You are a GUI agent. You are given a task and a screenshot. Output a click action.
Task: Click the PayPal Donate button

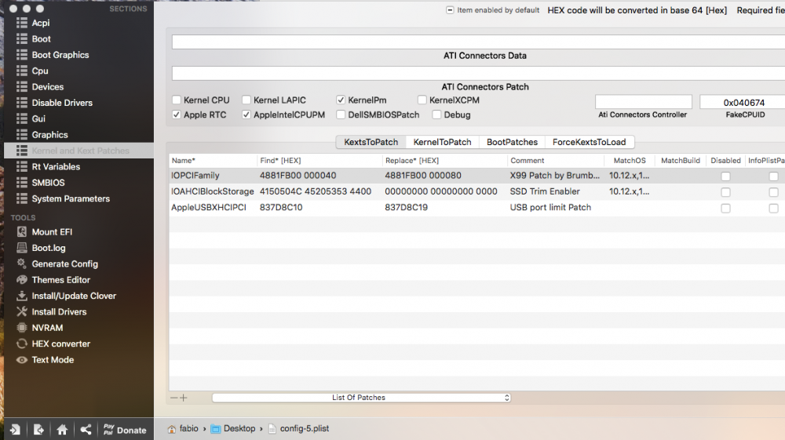pyautogui.click(x=125, y=430)
